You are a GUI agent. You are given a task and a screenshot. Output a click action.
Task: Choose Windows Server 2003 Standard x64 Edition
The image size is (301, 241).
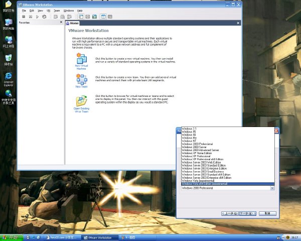point(228,175)
